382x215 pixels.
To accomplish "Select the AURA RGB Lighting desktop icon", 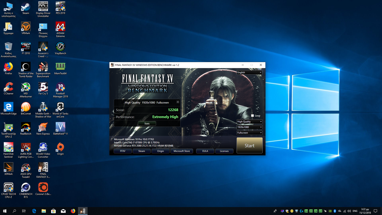I will 26,150.
